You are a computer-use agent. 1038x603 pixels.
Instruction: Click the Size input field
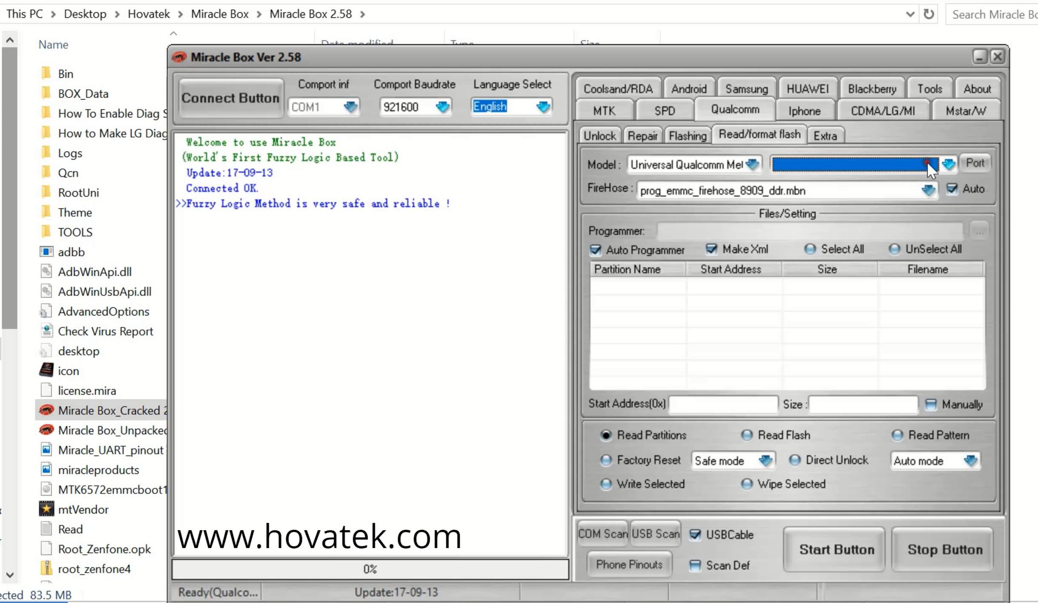863,404
